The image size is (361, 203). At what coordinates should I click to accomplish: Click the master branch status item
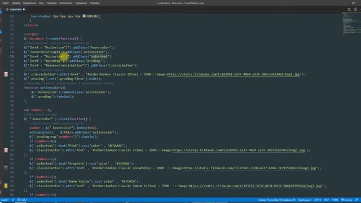(5, 200)
